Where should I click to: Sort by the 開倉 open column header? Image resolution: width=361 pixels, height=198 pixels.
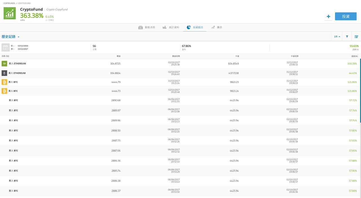[118, 56]
